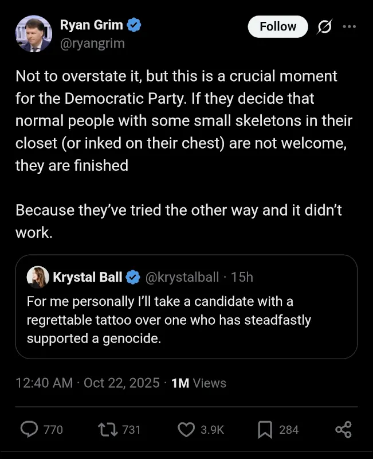Open the @krystalball handle
373x459 pixels.
click(183, 277)
